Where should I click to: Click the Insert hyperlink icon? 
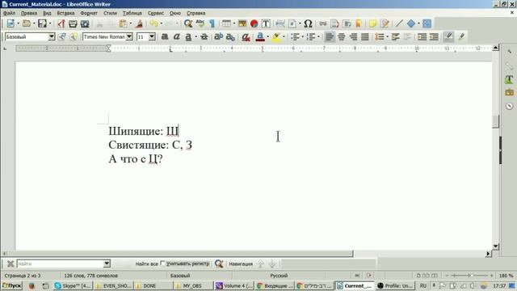pyautogui.click(x=323, y=23)
